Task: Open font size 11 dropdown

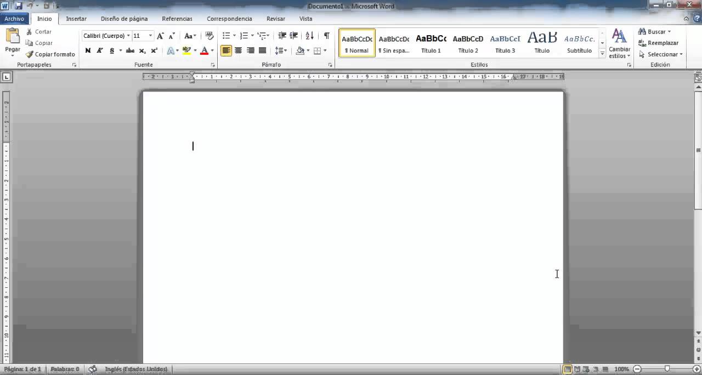Action: 150,36
